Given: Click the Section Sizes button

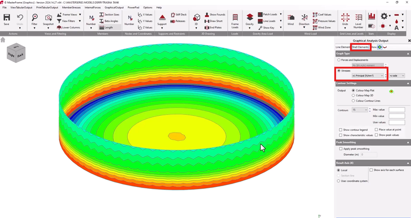Looking at the screenshot, I should click(x=109, y=14).
